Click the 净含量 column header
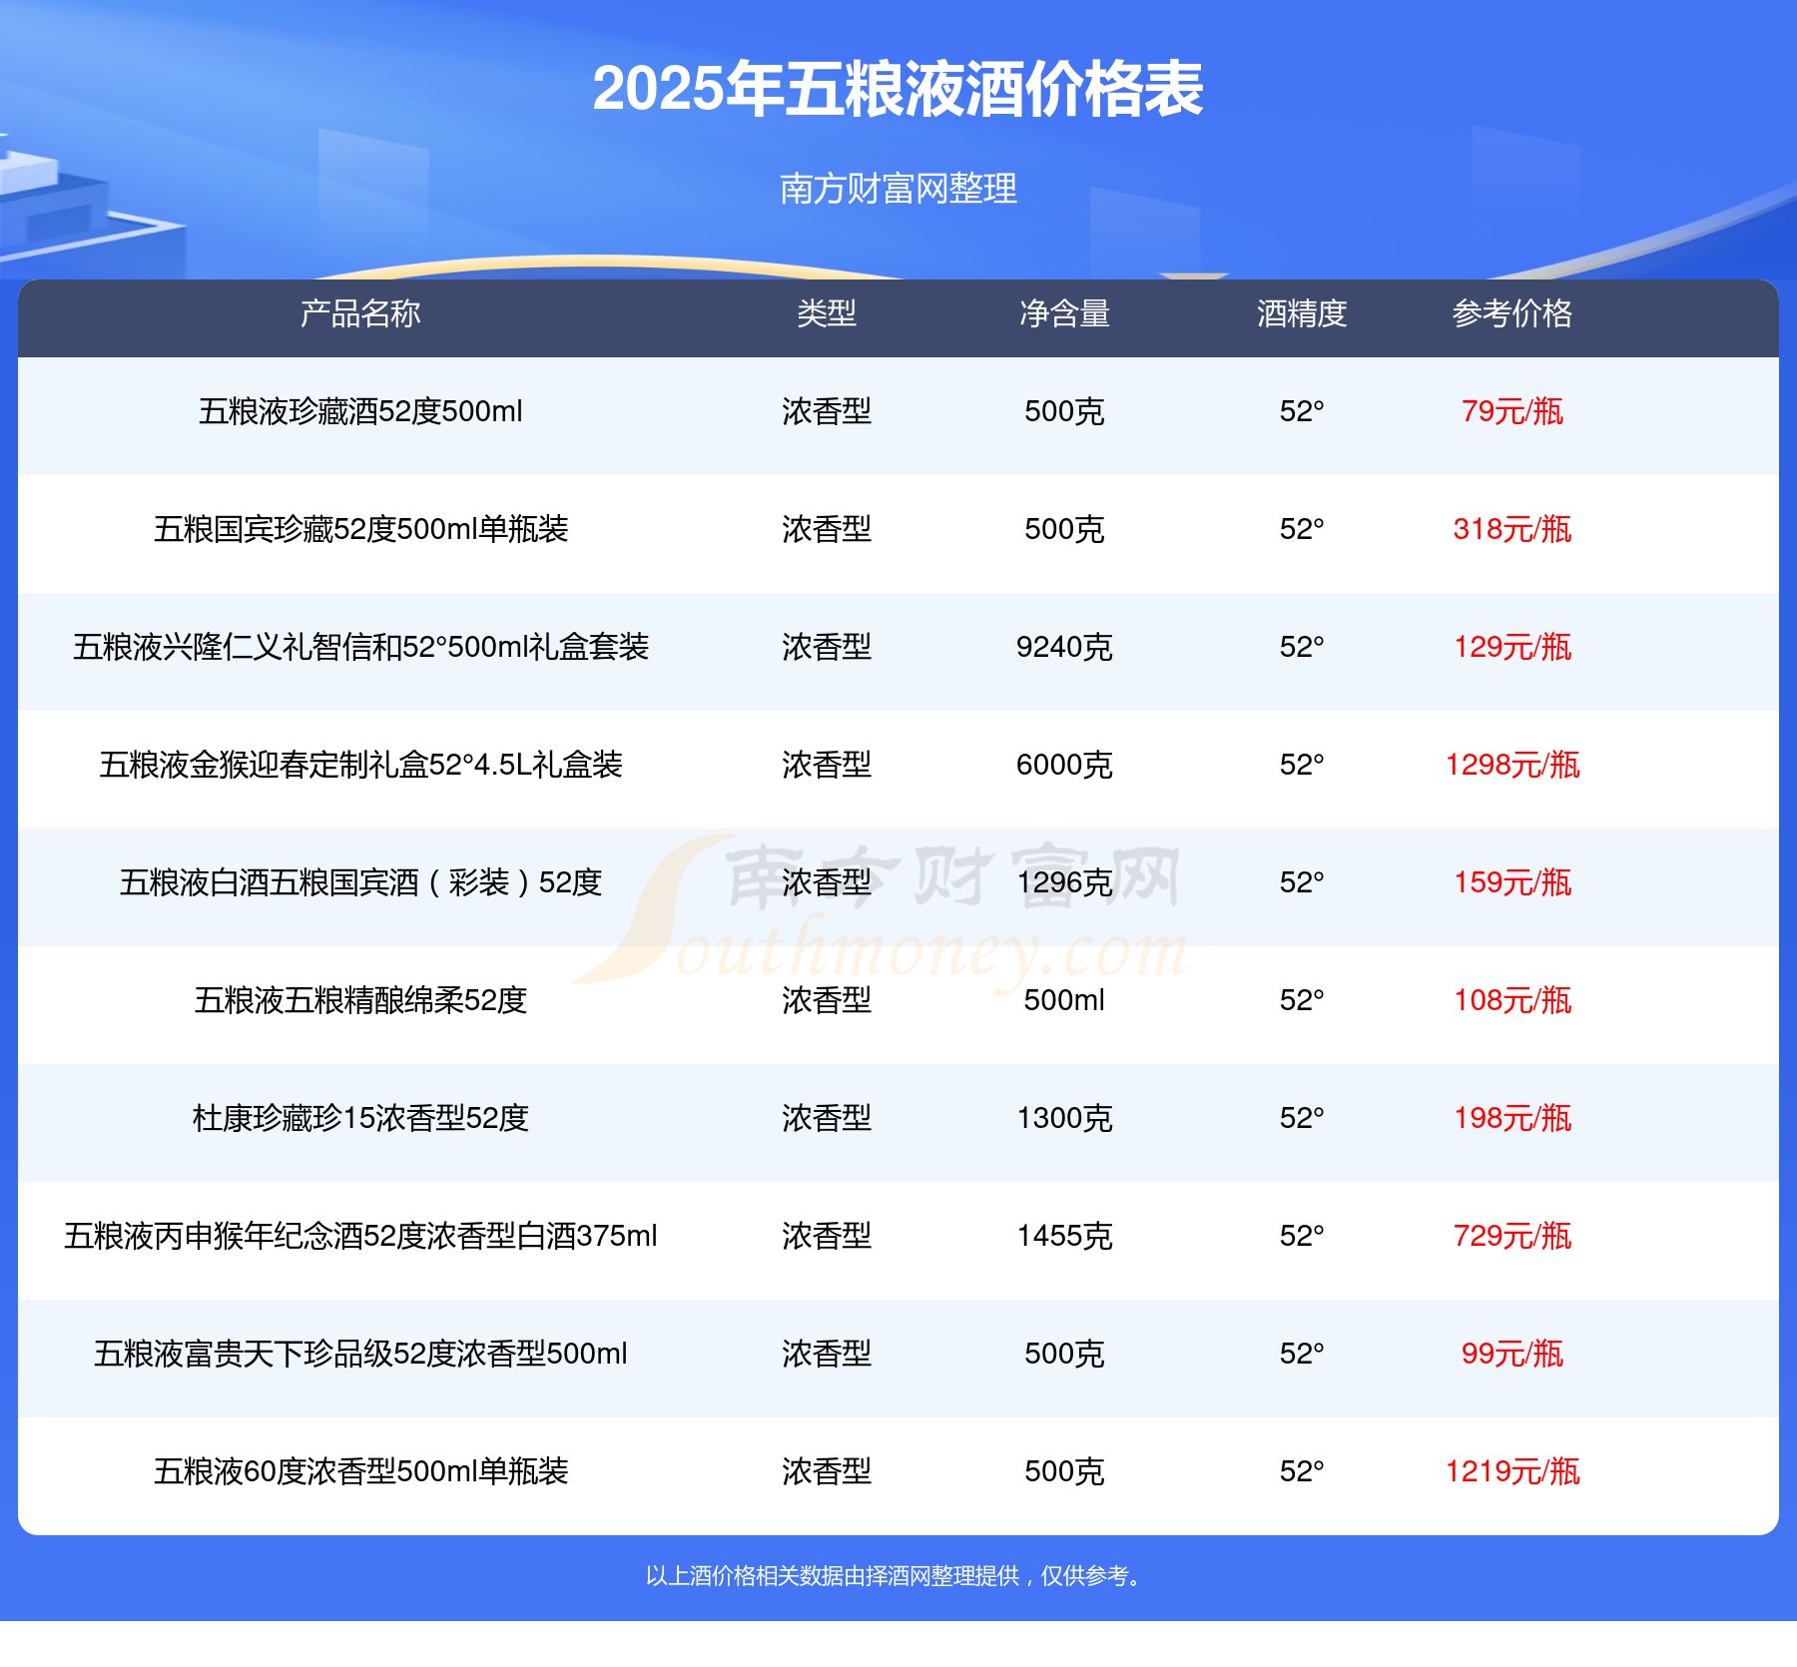 [1064, 313]
